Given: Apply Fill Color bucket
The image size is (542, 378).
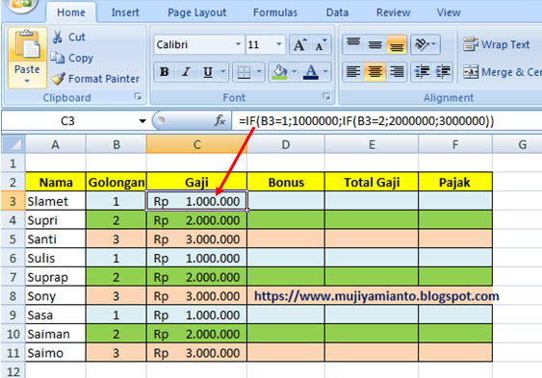Looking at the screenshot, I should (279, 72).
